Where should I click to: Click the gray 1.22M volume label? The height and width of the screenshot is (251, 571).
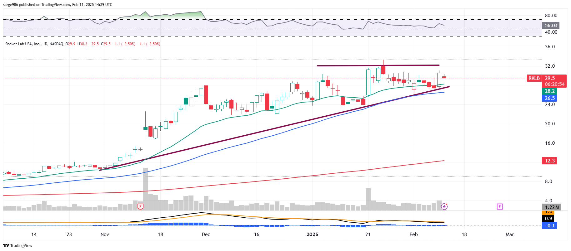coord(552,207)
